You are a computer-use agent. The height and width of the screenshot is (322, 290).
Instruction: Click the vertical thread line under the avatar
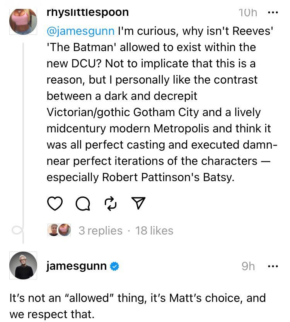coord(23,135)
